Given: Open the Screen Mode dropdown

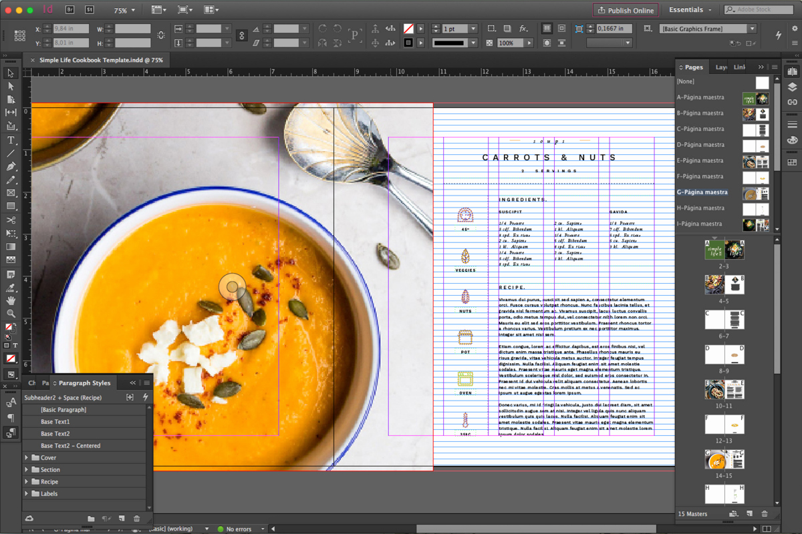Looking at the screenshot, I should [185, 10].
